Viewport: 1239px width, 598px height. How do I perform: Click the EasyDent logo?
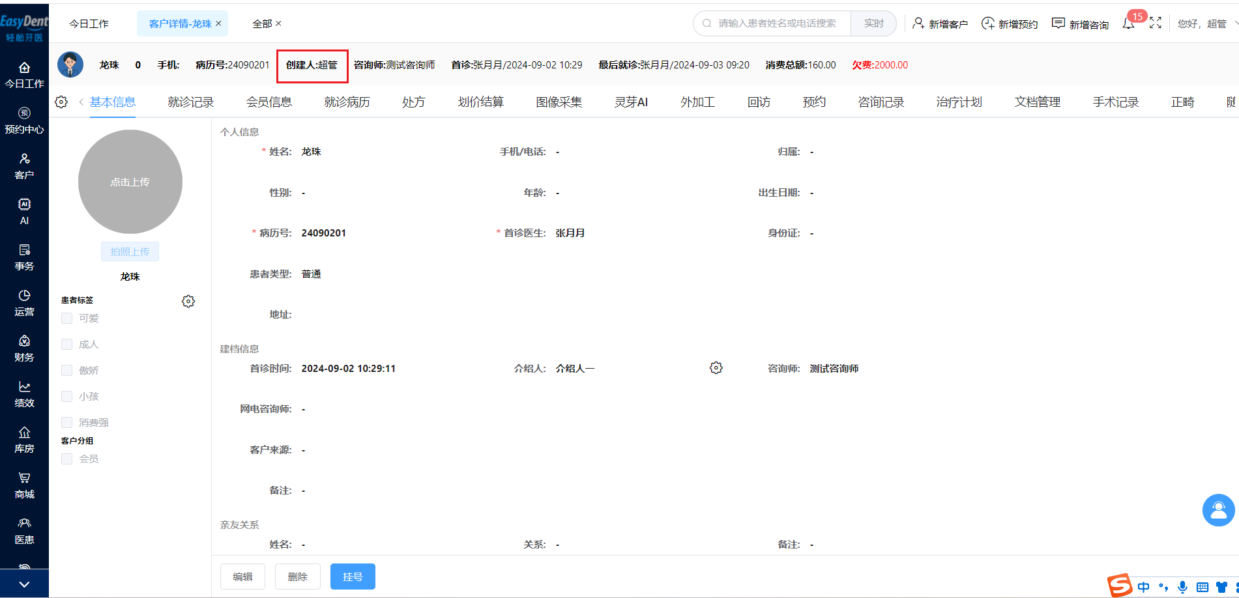(x=24, y=27)
